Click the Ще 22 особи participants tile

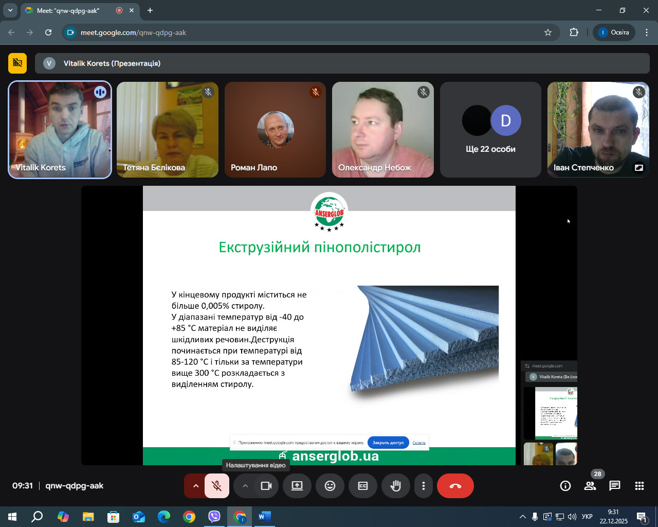tap(490, 130)
